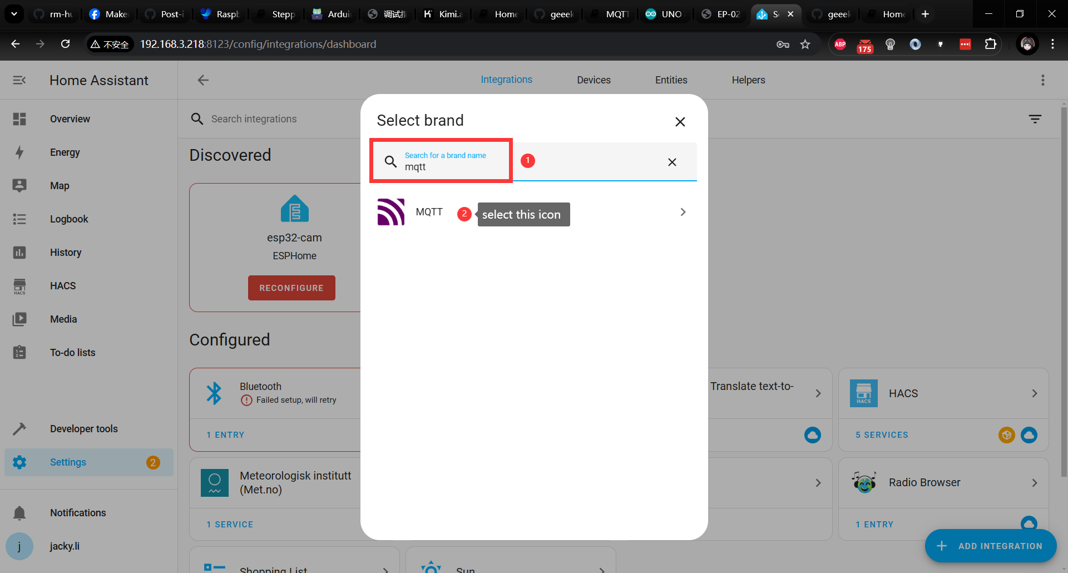The image size is (1068, 573).
Task: Click the Bluetooth failed setup warning
Action: point(289,400)
